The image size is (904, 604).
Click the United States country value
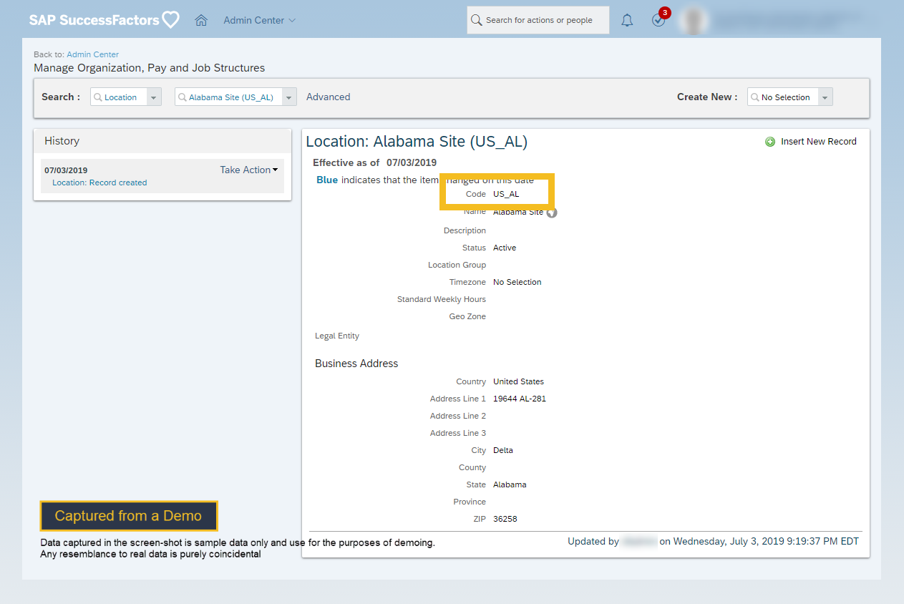coord(518,381)
